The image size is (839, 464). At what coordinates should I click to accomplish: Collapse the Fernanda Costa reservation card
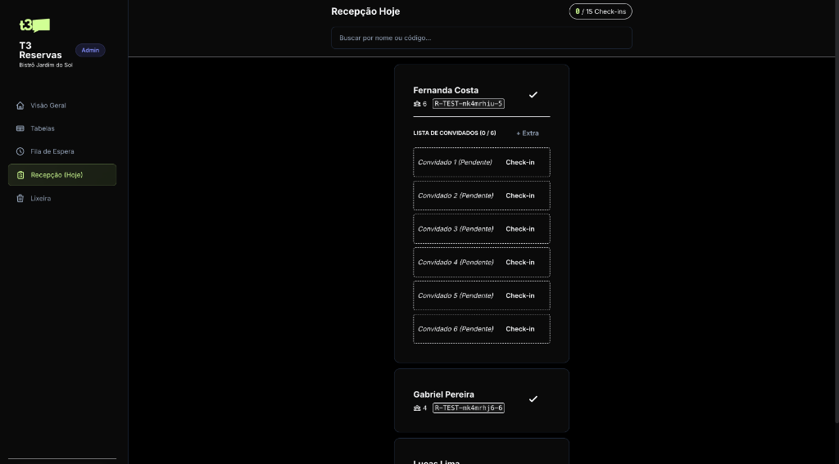[446, 90]
